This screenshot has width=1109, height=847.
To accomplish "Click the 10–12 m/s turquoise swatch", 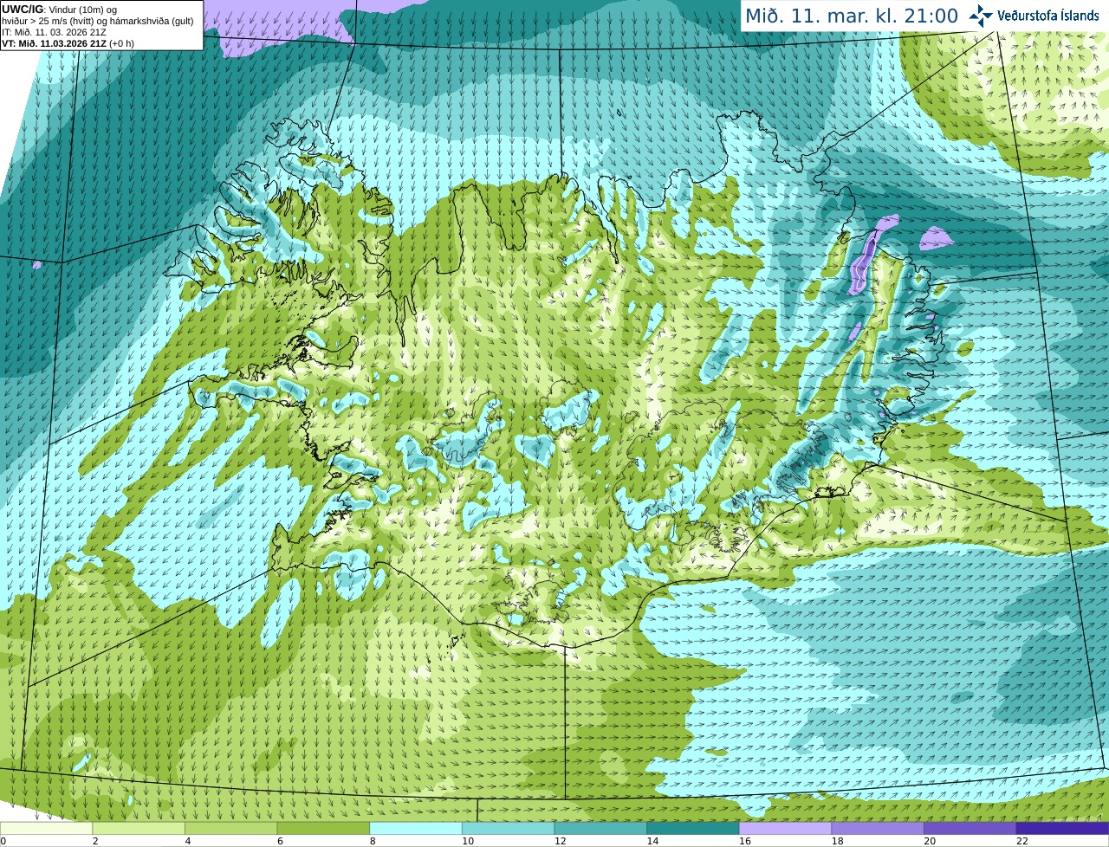I will pyautogui.click(x=509, y=829).
